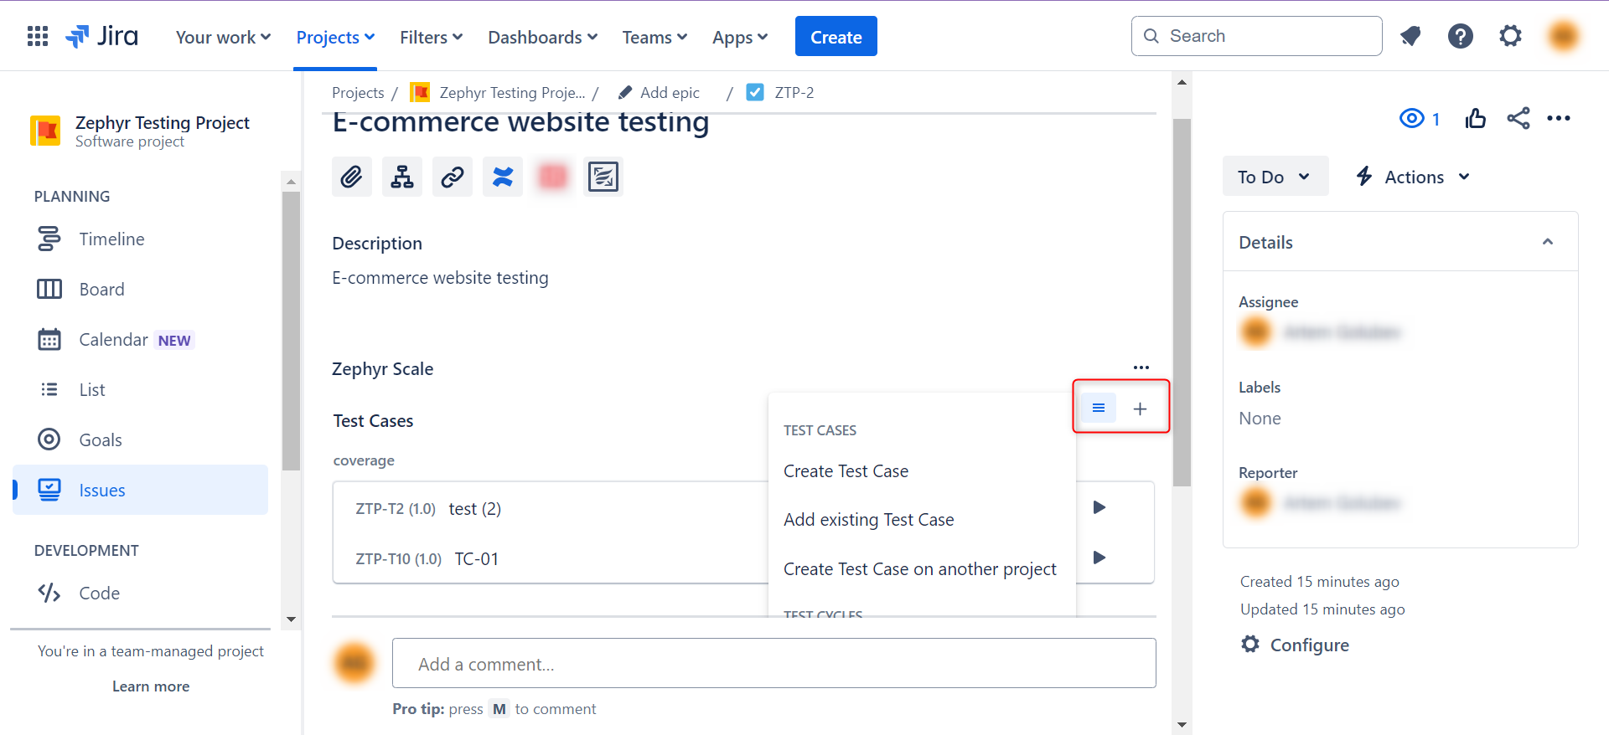Click the thumbs-up vote icon
The height and width of the screenshot is (735, 1609).
[1475, 118]
